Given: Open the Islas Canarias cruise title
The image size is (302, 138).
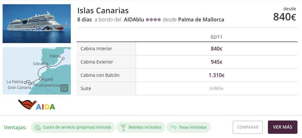Looking at the screenshot, I should pyautogui.click(x=103, y=11).
